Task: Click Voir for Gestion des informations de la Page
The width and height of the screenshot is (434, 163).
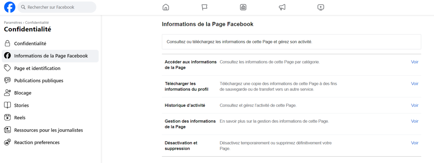Action: pos(415,121)
